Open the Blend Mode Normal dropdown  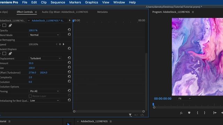[44, 35]
